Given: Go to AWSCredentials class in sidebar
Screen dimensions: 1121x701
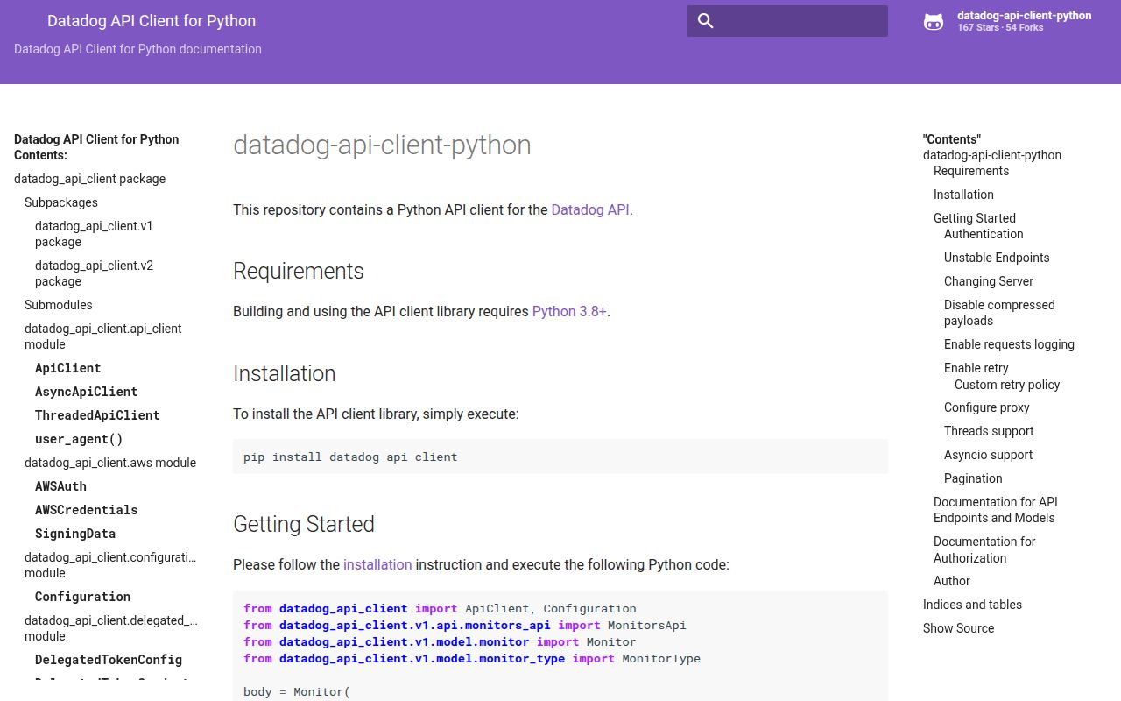Looking at the screenshot, I should [87, 510].
